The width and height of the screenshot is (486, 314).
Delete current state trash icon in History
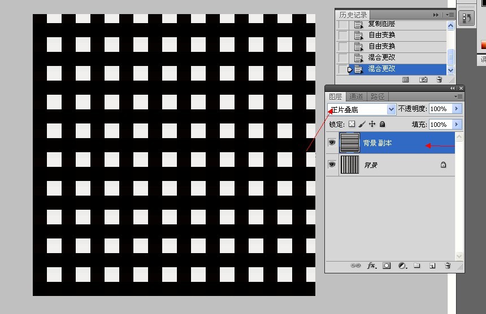point(439,79)
